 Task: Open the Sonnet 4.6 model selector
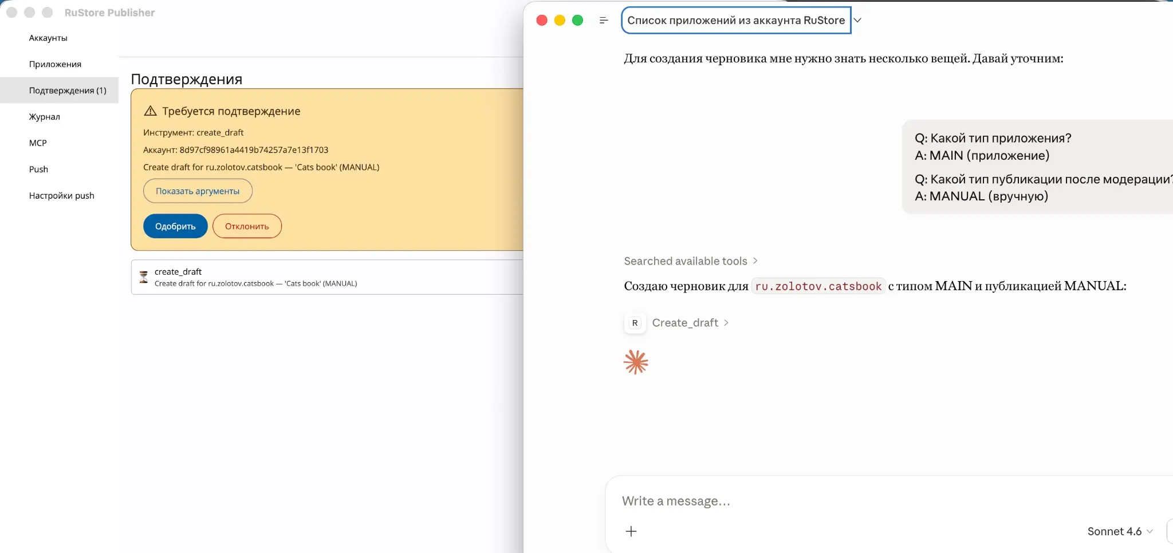(x=1120, y=531)
